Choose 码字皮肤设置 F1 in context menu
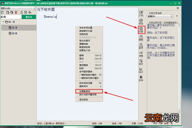Viewport: 192px width, 128px height. [89, 83]
